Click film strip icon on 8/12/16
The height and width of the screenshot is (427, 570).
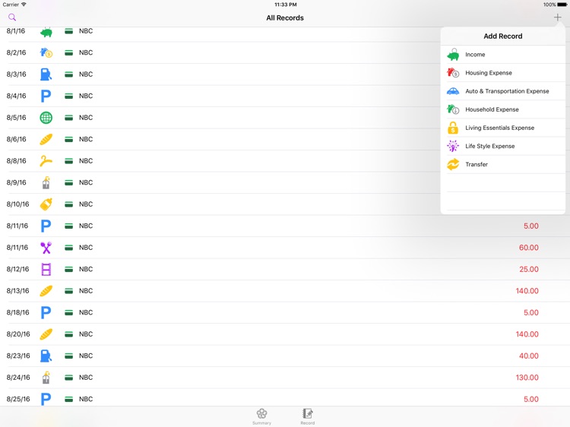pos(46,269)
